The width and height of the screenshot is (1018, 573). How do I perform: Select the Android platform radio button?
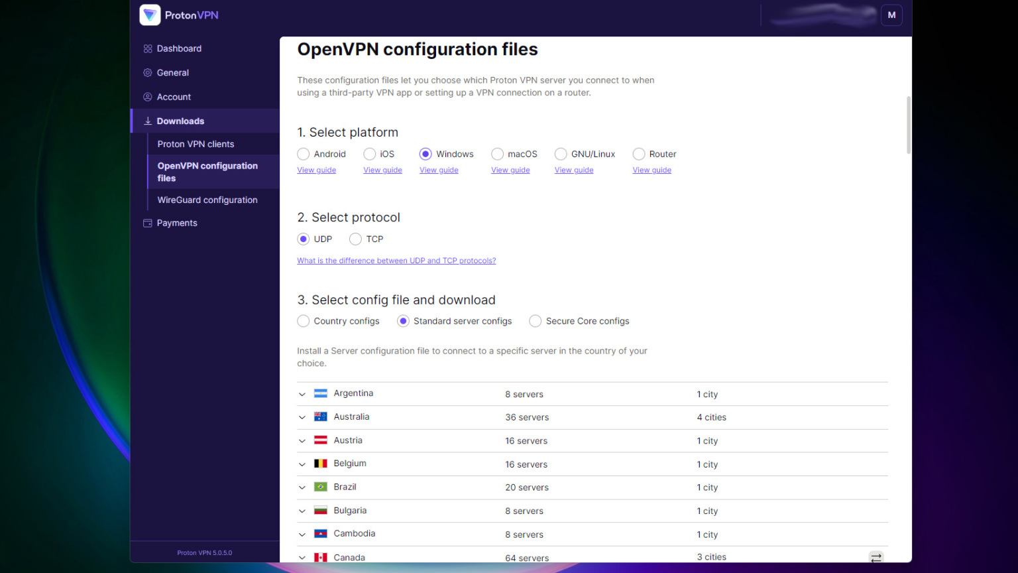[x=303, y=154]
